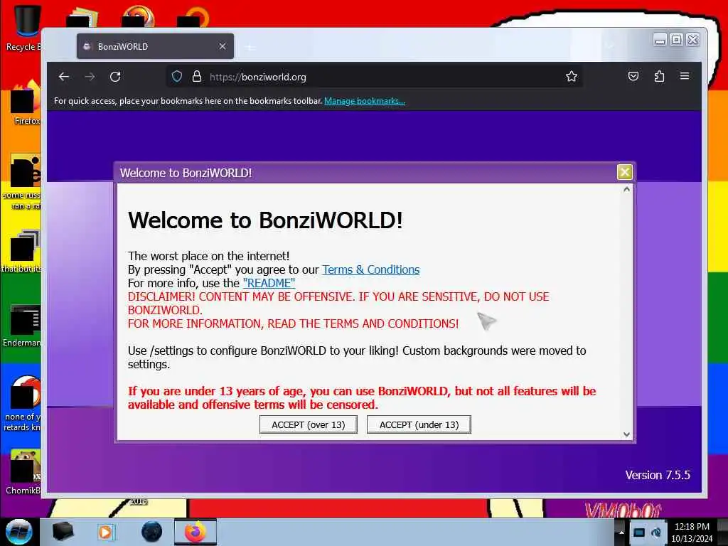Open the clock showing 12:18 PM
728x546 pixels.
pos(691,532)
